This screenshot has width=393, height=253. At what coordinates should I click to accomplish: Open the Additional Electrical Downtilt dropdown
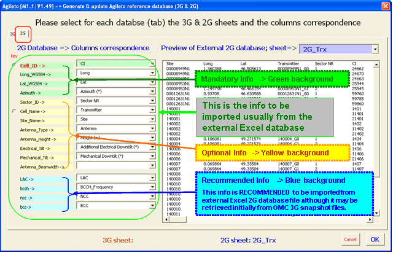pyautogui.click(x=152, y=147)
